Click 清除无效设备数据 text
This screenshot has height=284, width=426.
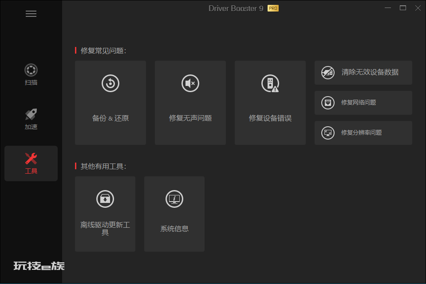pos(370,72)
